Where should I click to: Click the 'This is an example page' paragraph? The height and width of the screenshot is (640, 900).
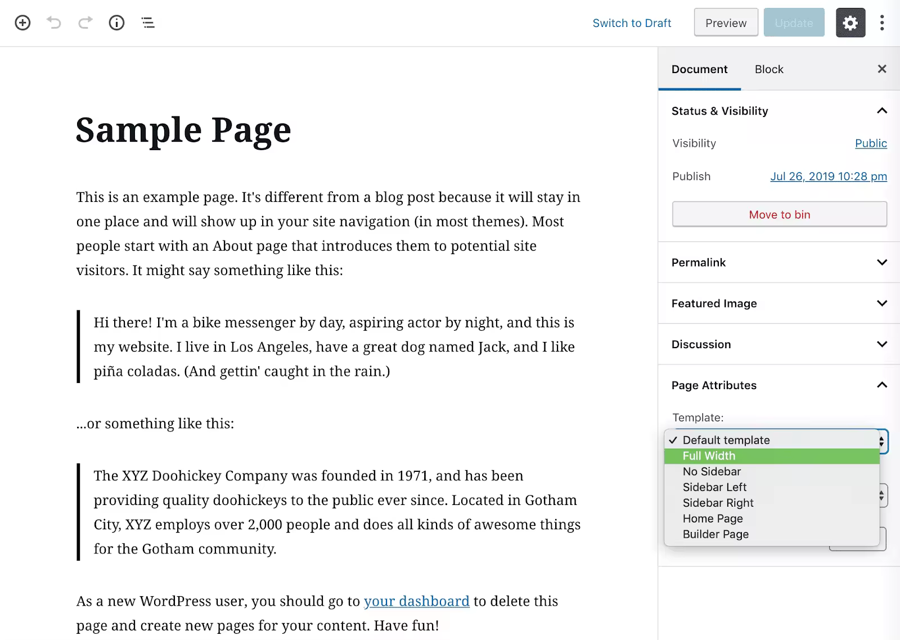[x=329, y=234]
